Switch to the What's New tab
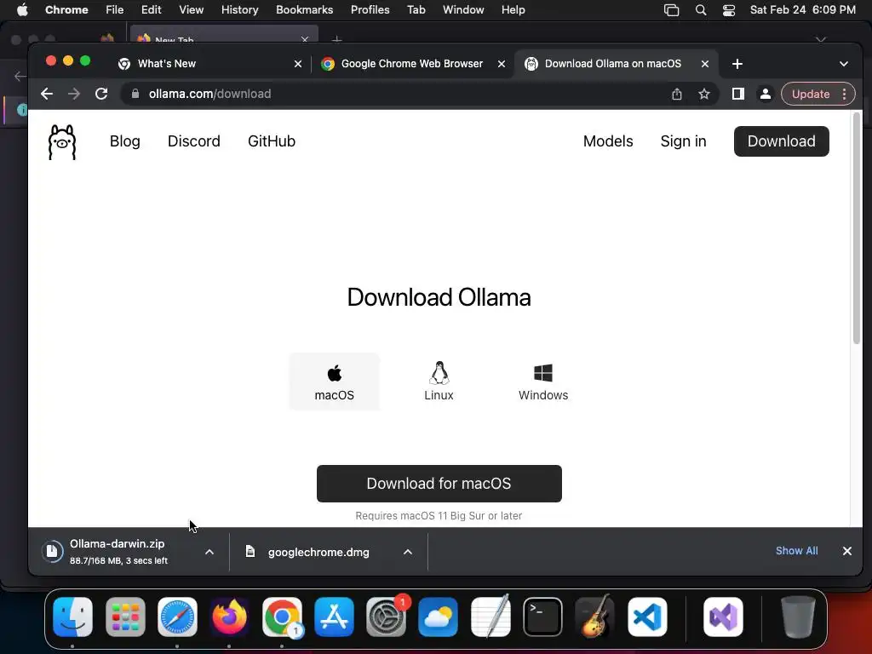The height and width of the screenshot is (654, 872). point(209,64)
